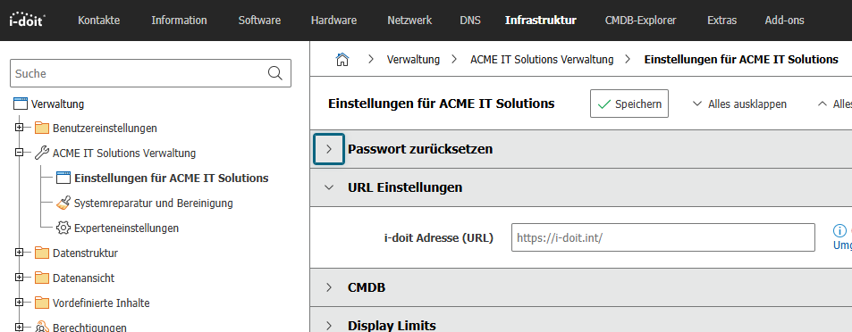The height and width of the screenshot is (332, 852).
Task: Open the Kontakte menu
Action: click(x=99, y=21)
